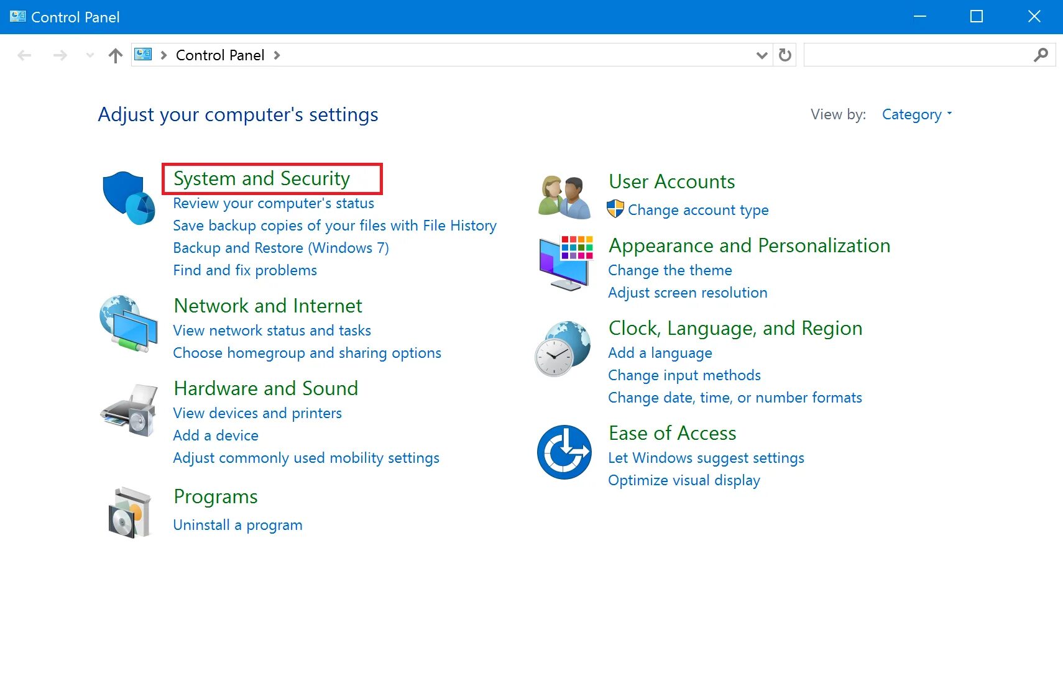Open the recent locations dropdown arrow
Viewport: 1063px width, 684px height.
click(90, 55)
